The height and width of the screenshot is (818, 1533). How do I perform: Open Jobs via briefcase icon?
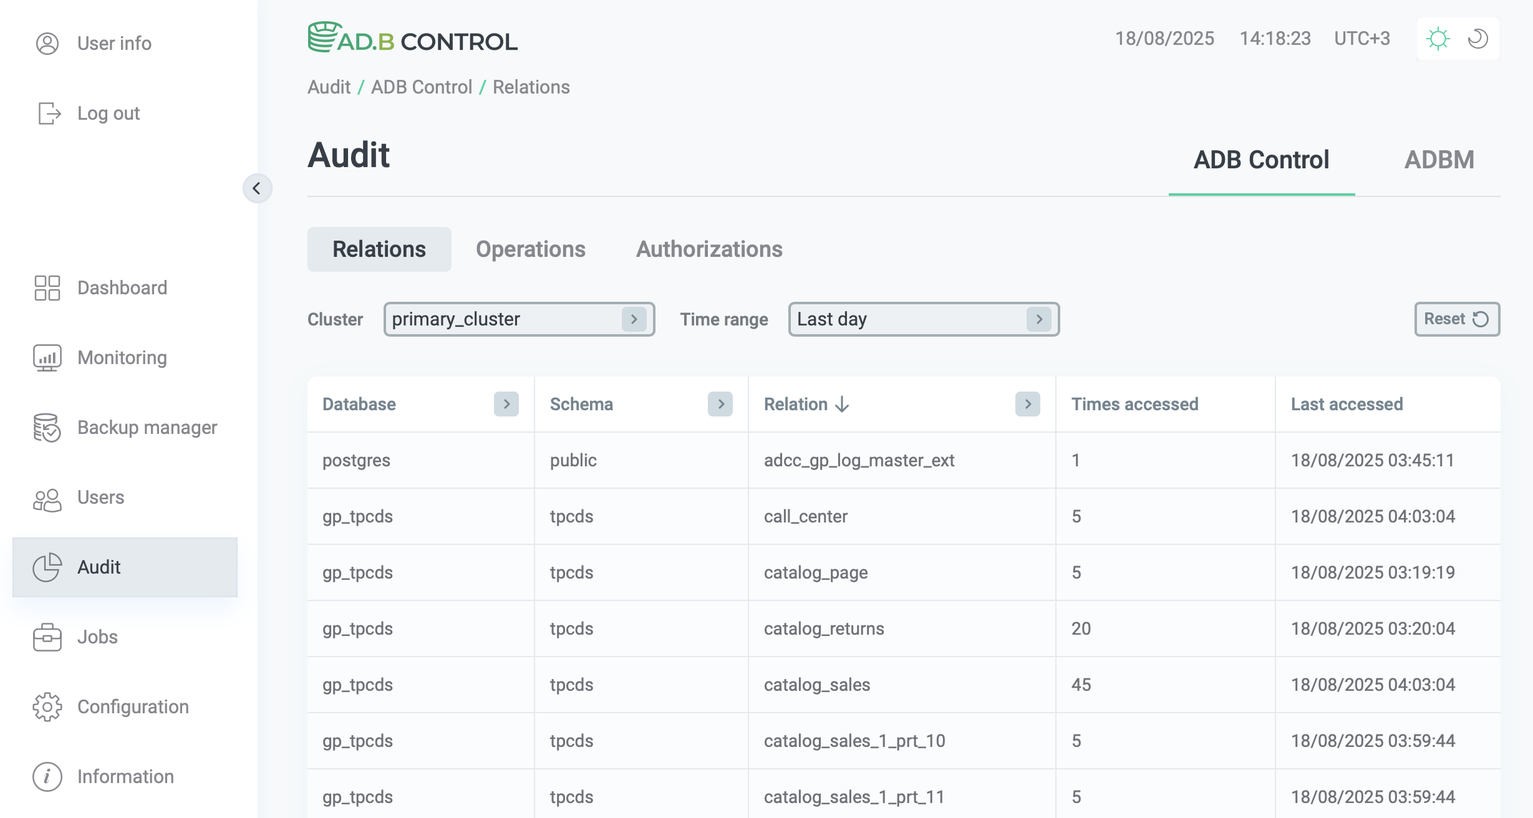point(47,637)
